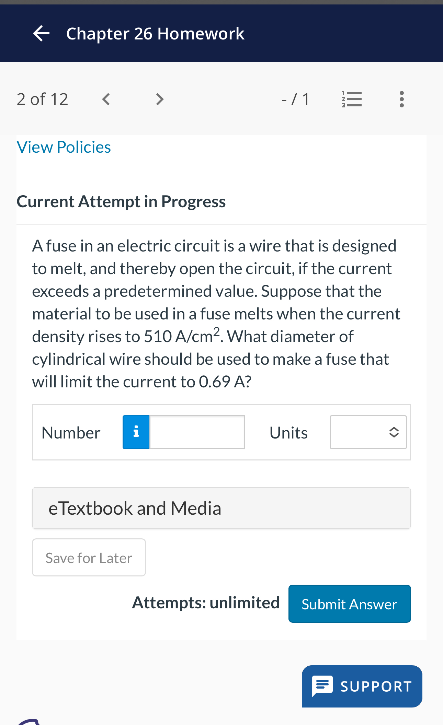Click the fuse question text paragraph
443x725 pixels.
[216, 314]
